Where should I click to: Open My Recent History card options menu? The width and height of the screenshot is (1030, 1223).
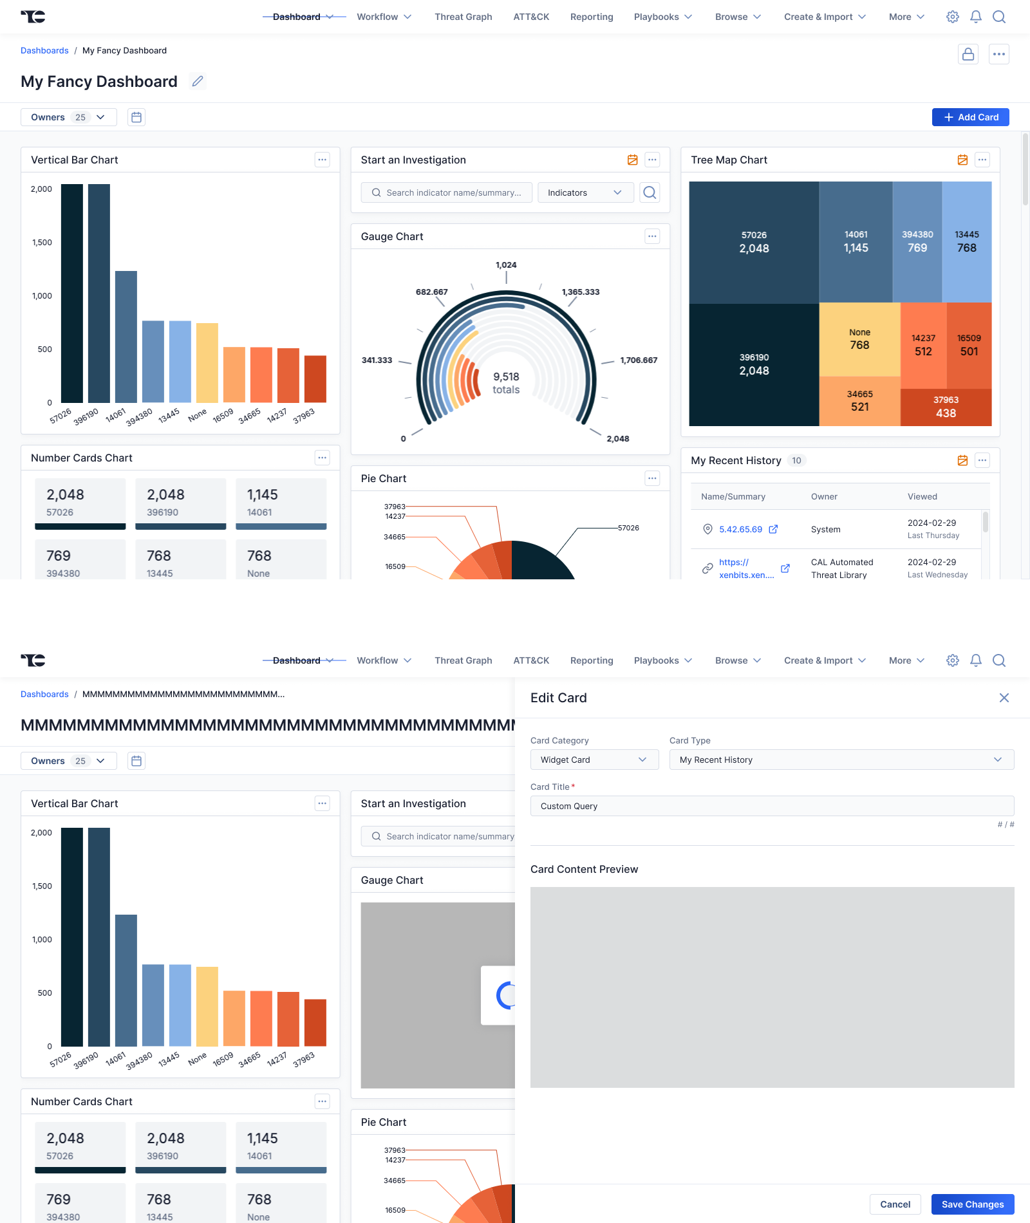[982, 460]
